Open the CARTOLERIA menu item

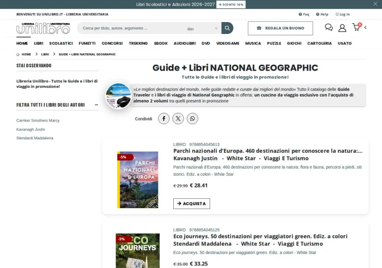coord(320,43)
